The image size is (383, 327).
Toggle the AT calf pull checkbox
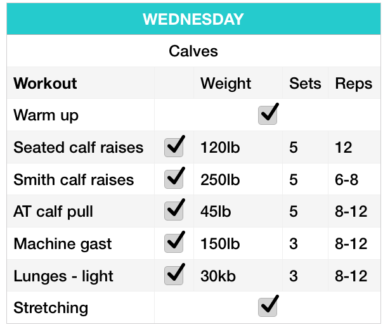click(x=173, y=212)
